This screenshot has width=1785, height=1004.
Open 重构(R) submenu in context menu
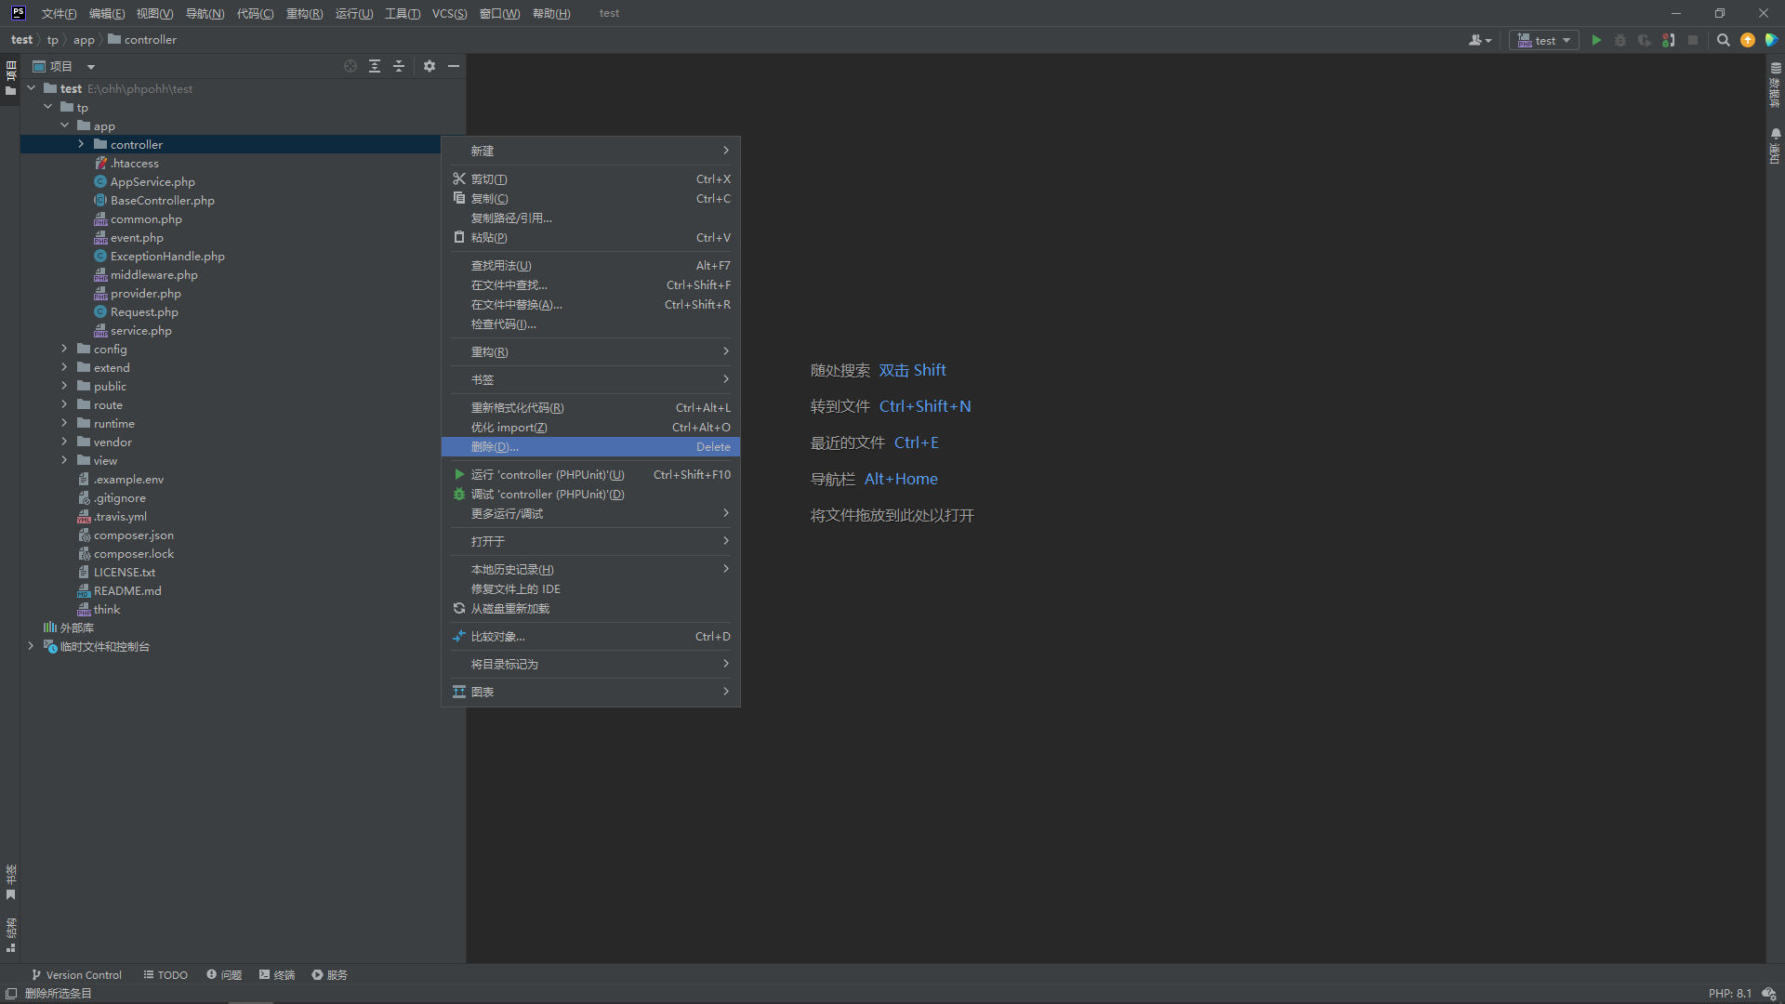tap(590, 351)
